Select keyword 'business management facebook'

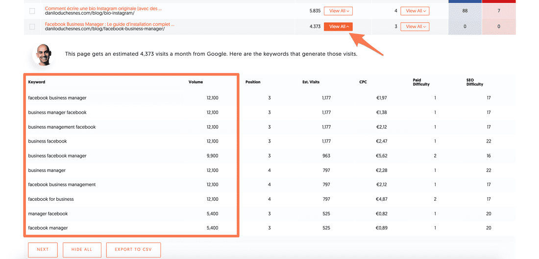pyautogui.click(x=62, y=127)
